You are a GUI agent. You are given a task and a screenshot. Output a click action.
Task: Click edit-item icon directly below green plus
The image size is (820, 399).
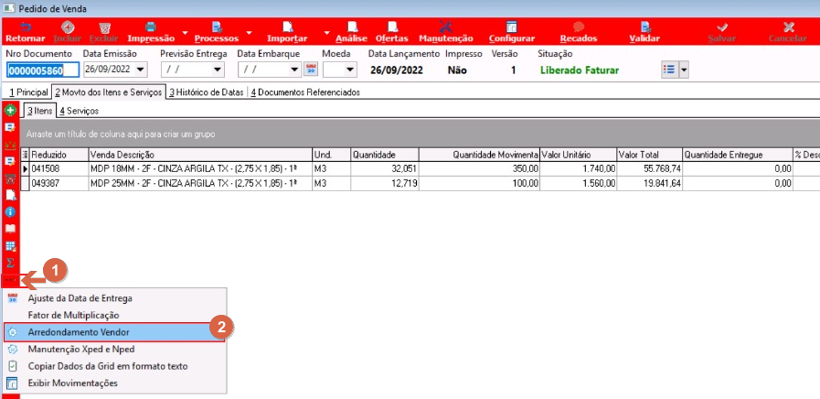pos(10,128)
